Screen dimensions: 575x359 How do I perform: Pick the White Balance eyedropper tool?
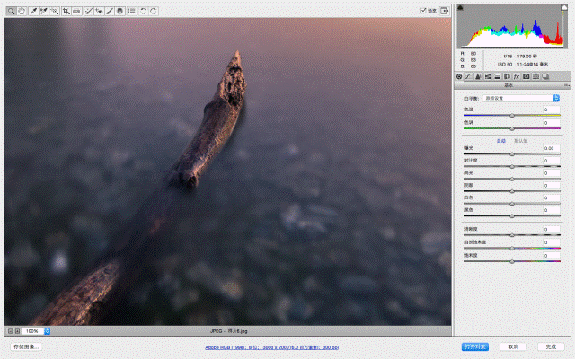33,11
